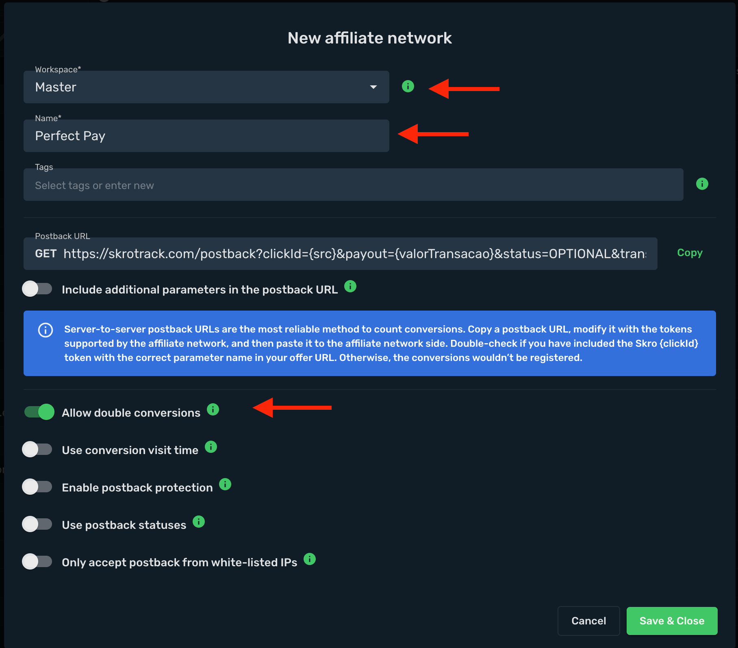The height and width of the screenshot is (648, 738).
Task: Disable Allow double conversions switch
Action: 39,412
